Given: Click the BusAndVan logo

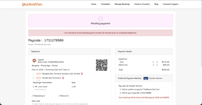Looking at the screenshot, I should pyautogui.click(x=32, y=4).
